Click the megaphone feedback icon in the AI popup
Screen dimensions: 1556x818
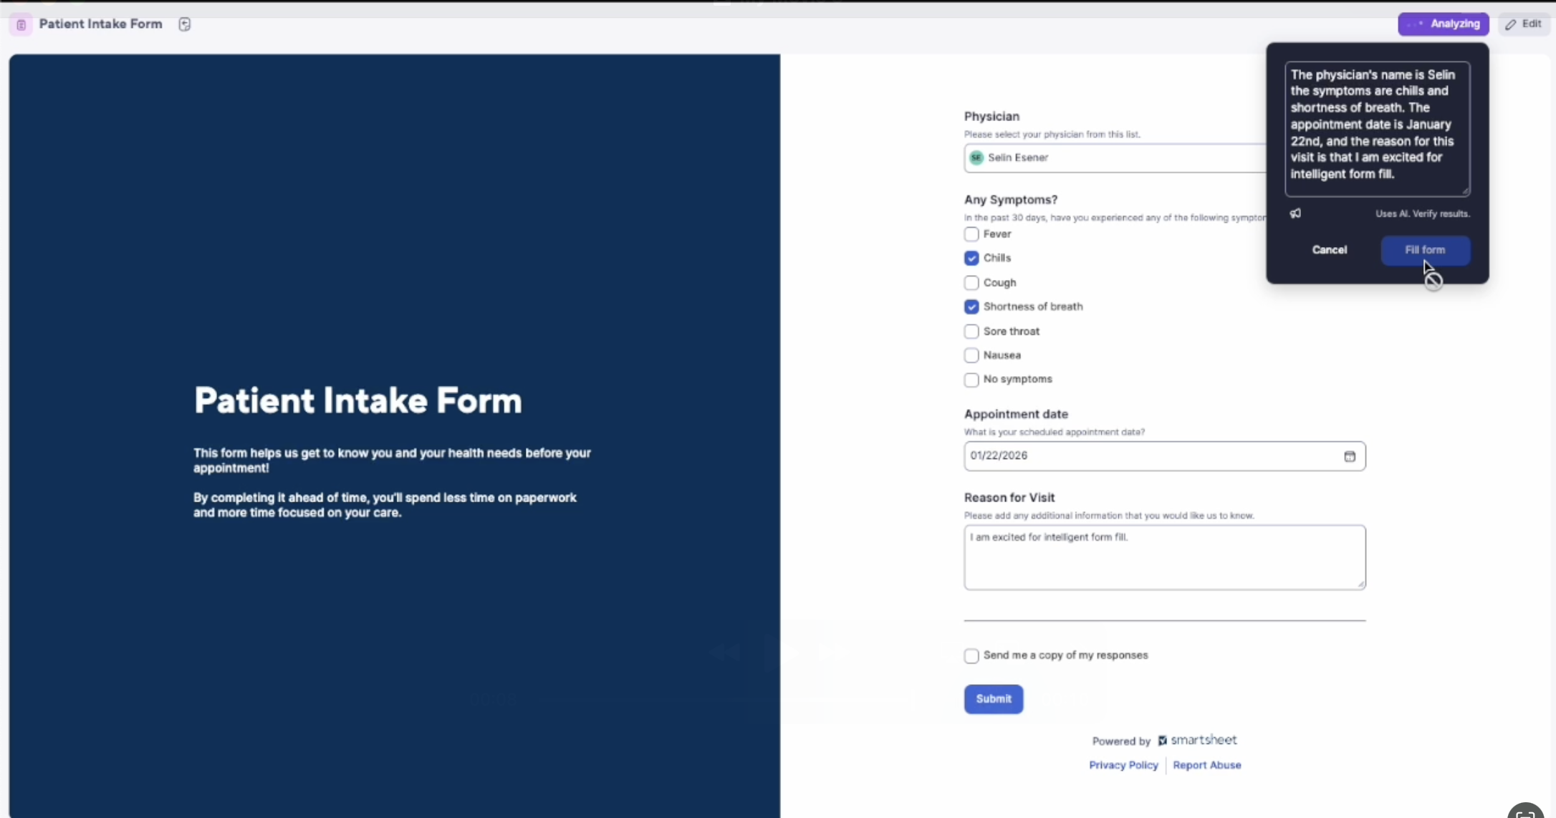[x=1297, y=213]
